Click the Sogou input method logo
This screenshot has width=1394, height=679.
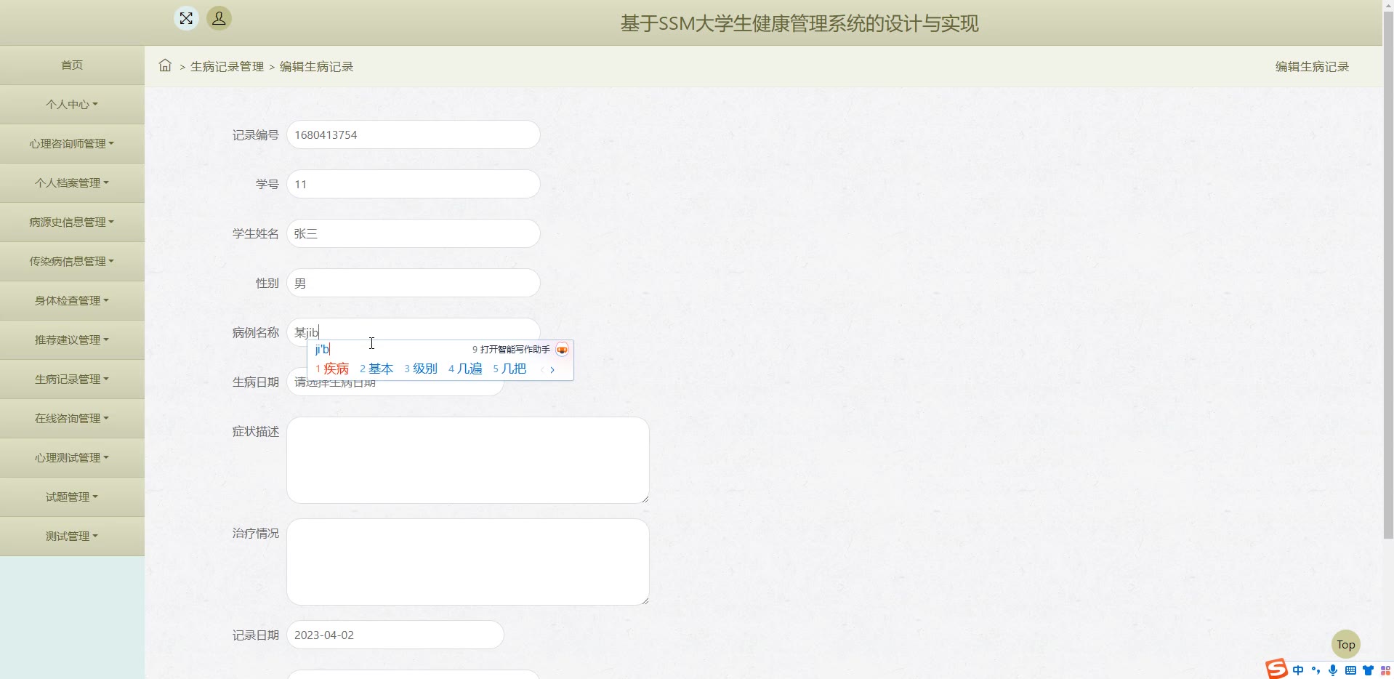1276,669
